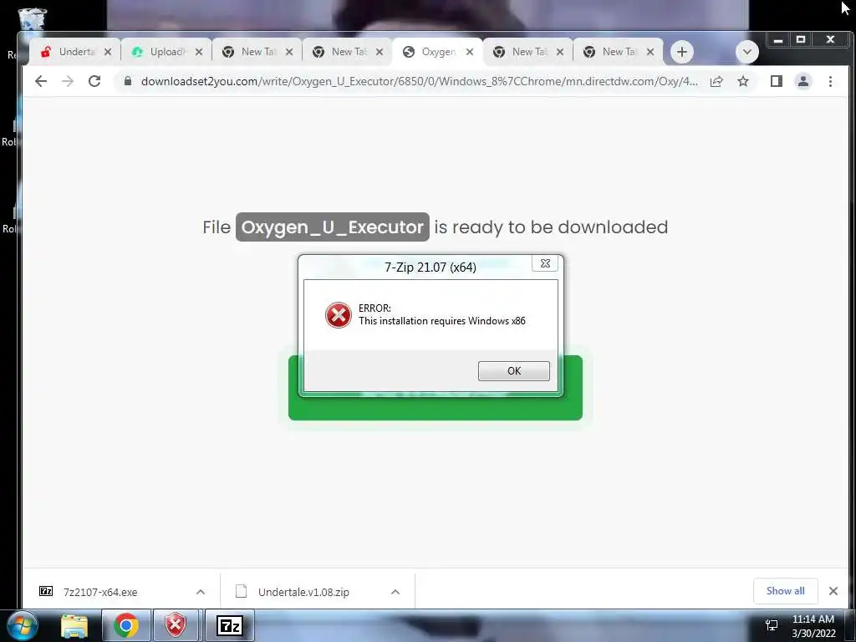Click the 7-Zip taskbar icon
This screenshot has height=642, width=856.
(x=229, y=625)
